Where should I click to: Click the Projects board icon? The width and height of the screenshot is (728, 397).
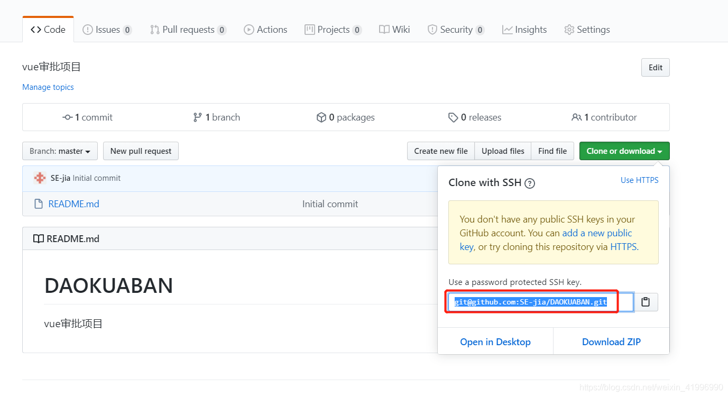pyautogui.click(x=310, y=30)
